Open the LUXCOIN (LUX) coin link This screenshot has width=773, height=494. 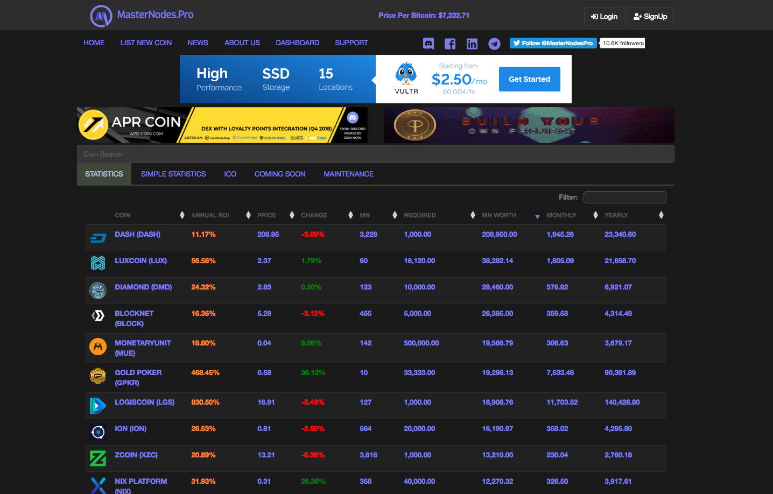[140, 260]
